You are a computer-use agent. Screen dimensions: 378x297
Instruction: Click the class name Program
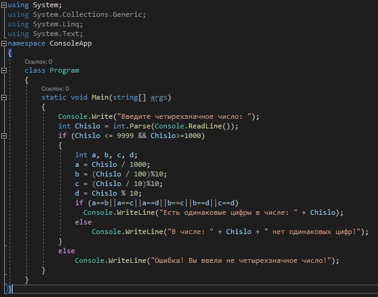tap(64, 71)
